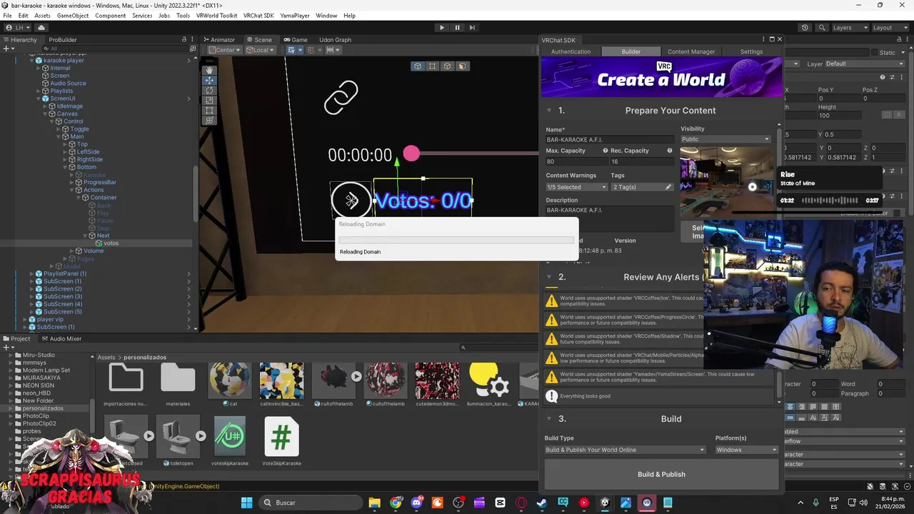Click the Pause button in Unity toolbar
The height and width of the screenshot is (514, 914).
click(x=457, y=27)
